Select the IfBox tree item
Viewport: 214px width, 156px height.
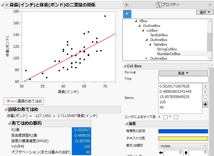click(143, 21)
